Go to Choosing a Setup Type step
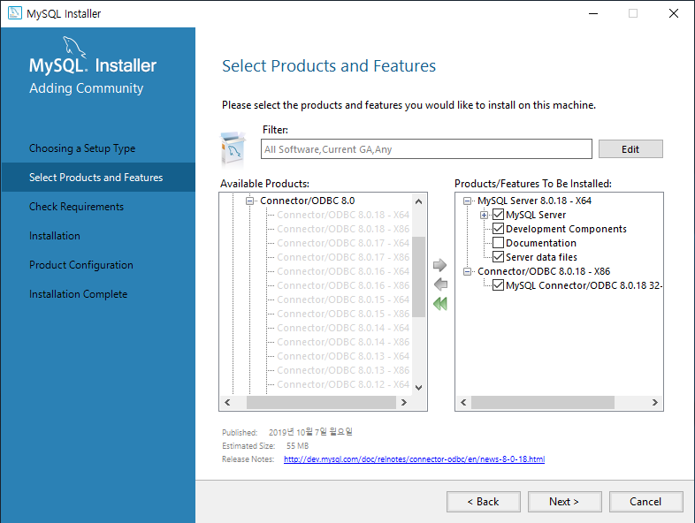This screenshot has height=523, width=695. (82, 148)
